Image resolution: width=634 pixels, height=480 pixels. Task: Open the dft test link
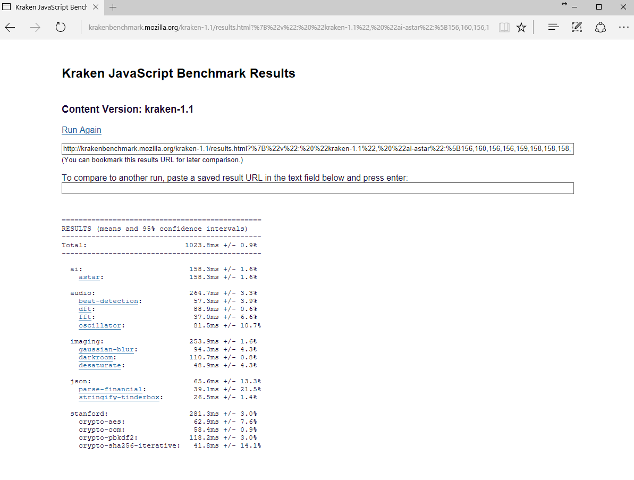(x=85, y=309)
